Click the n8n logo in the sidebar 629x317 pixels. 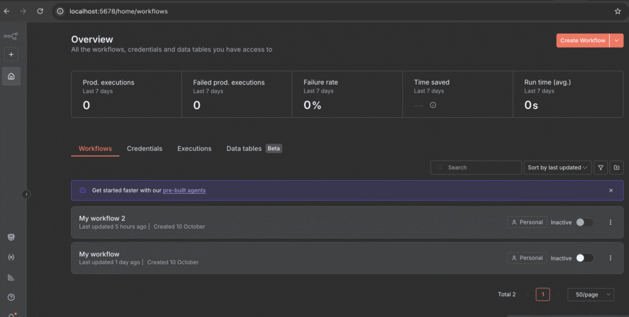10,36
